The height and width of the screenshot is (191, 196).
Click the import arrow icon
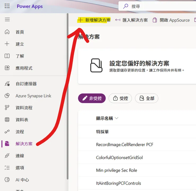118,20
